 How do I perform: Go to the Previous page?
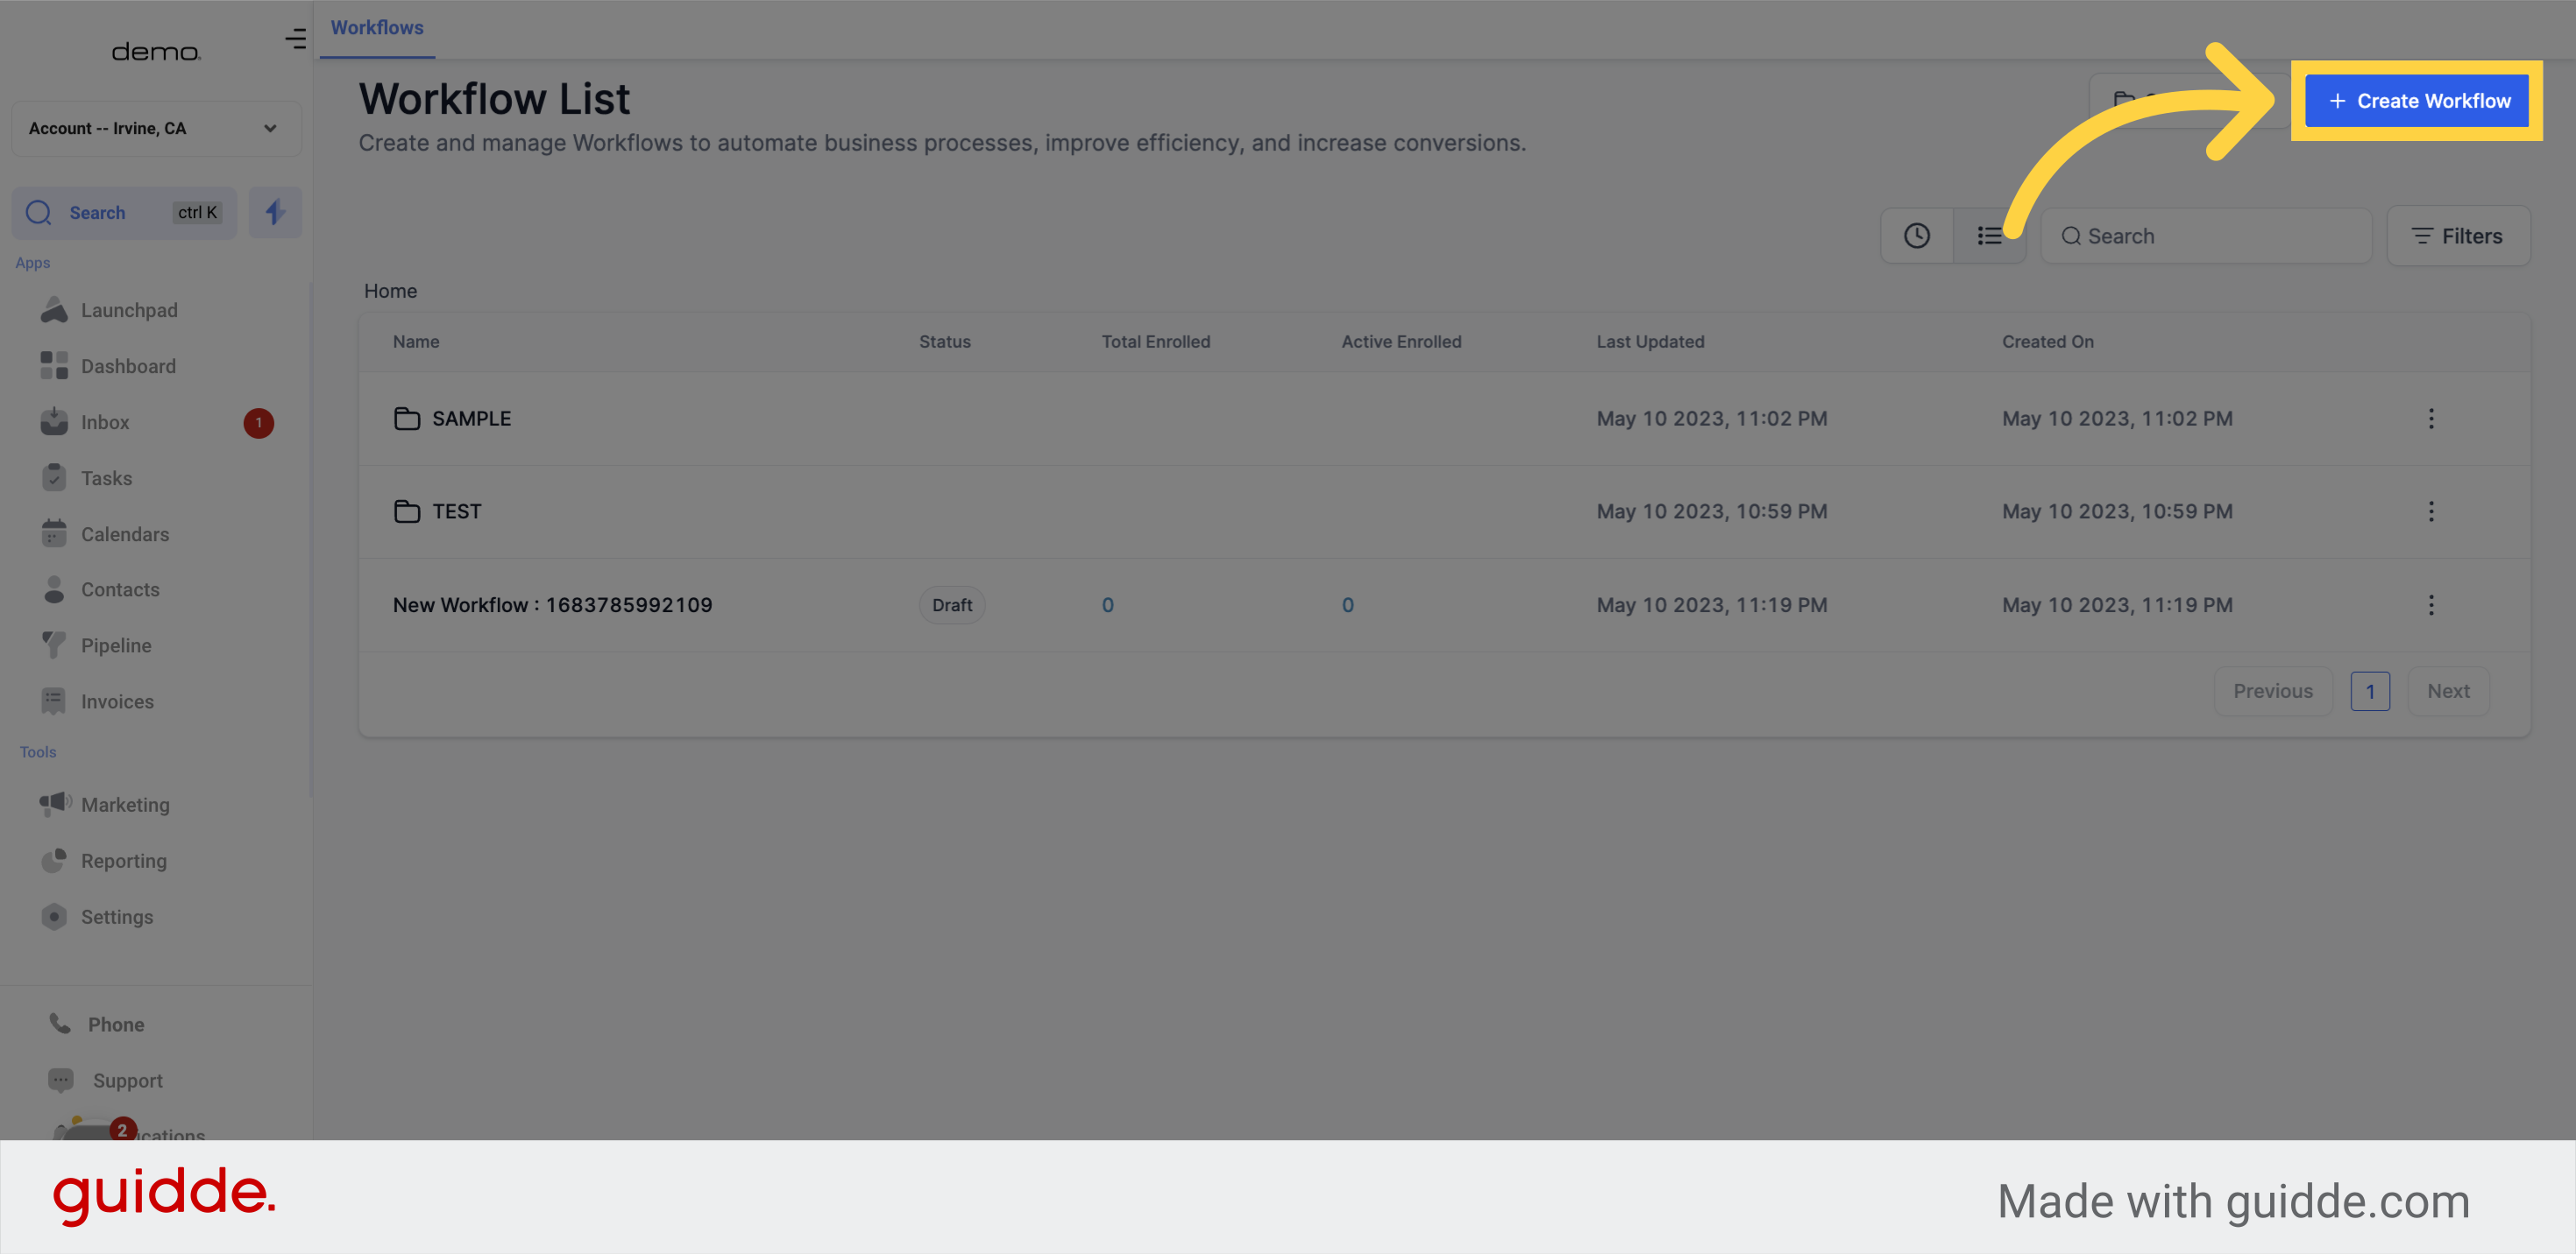pos(2273,692)
